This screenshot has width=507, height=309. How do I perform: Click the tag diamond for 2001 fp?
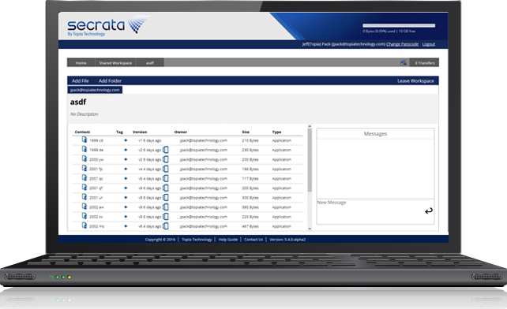[126, 169]
